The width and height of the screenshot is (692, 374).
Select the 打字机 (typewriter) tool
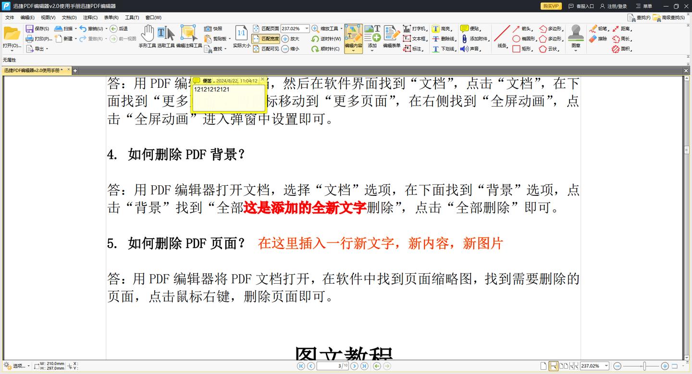(416, 29)
